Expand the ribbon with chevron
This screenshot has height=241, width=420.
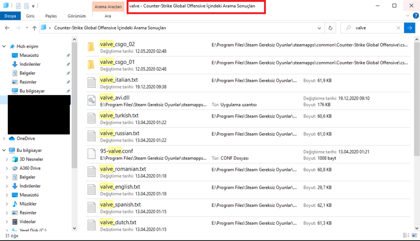[403, 16]
